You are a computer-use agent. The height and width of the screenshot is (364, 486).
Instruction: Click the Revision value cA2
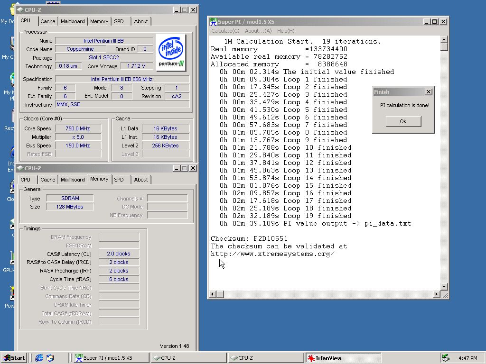coord(177,96)
